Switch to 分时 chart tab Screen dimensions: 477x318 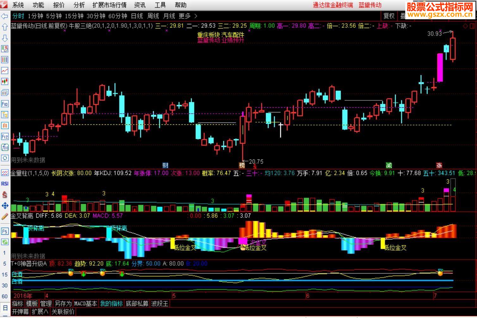tap(18, 16)
